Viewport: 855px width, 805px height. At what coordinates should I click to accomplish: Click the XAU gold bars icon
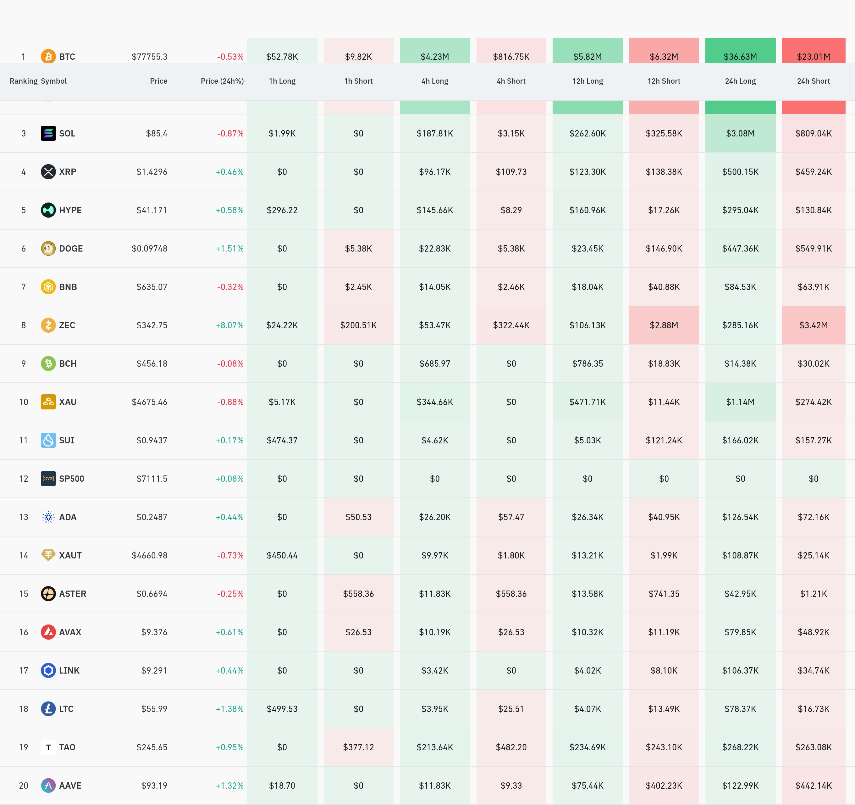pos(48,402)
